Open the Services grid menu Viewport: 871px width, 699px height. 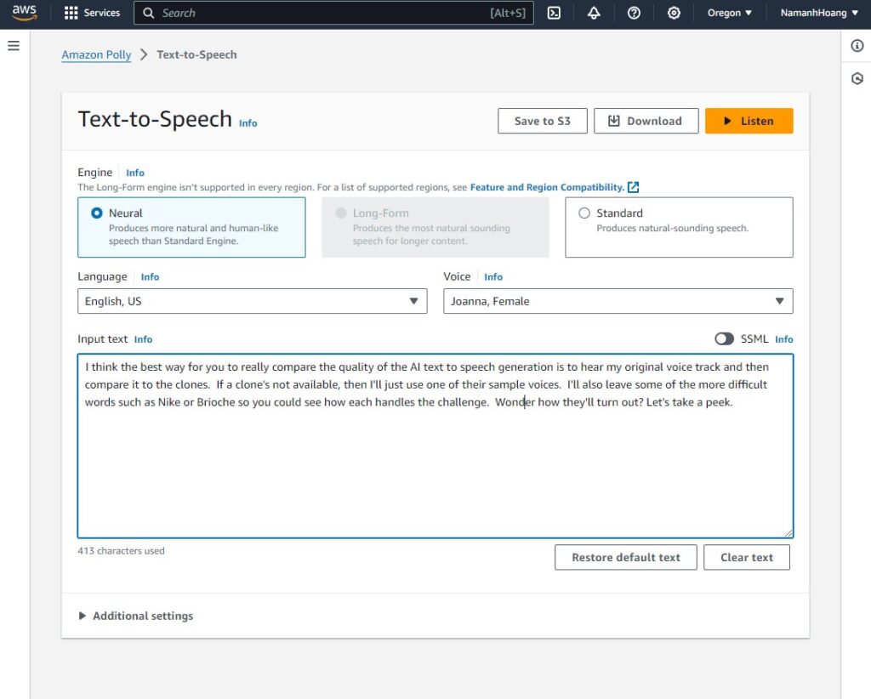click(x=71, y=13)
